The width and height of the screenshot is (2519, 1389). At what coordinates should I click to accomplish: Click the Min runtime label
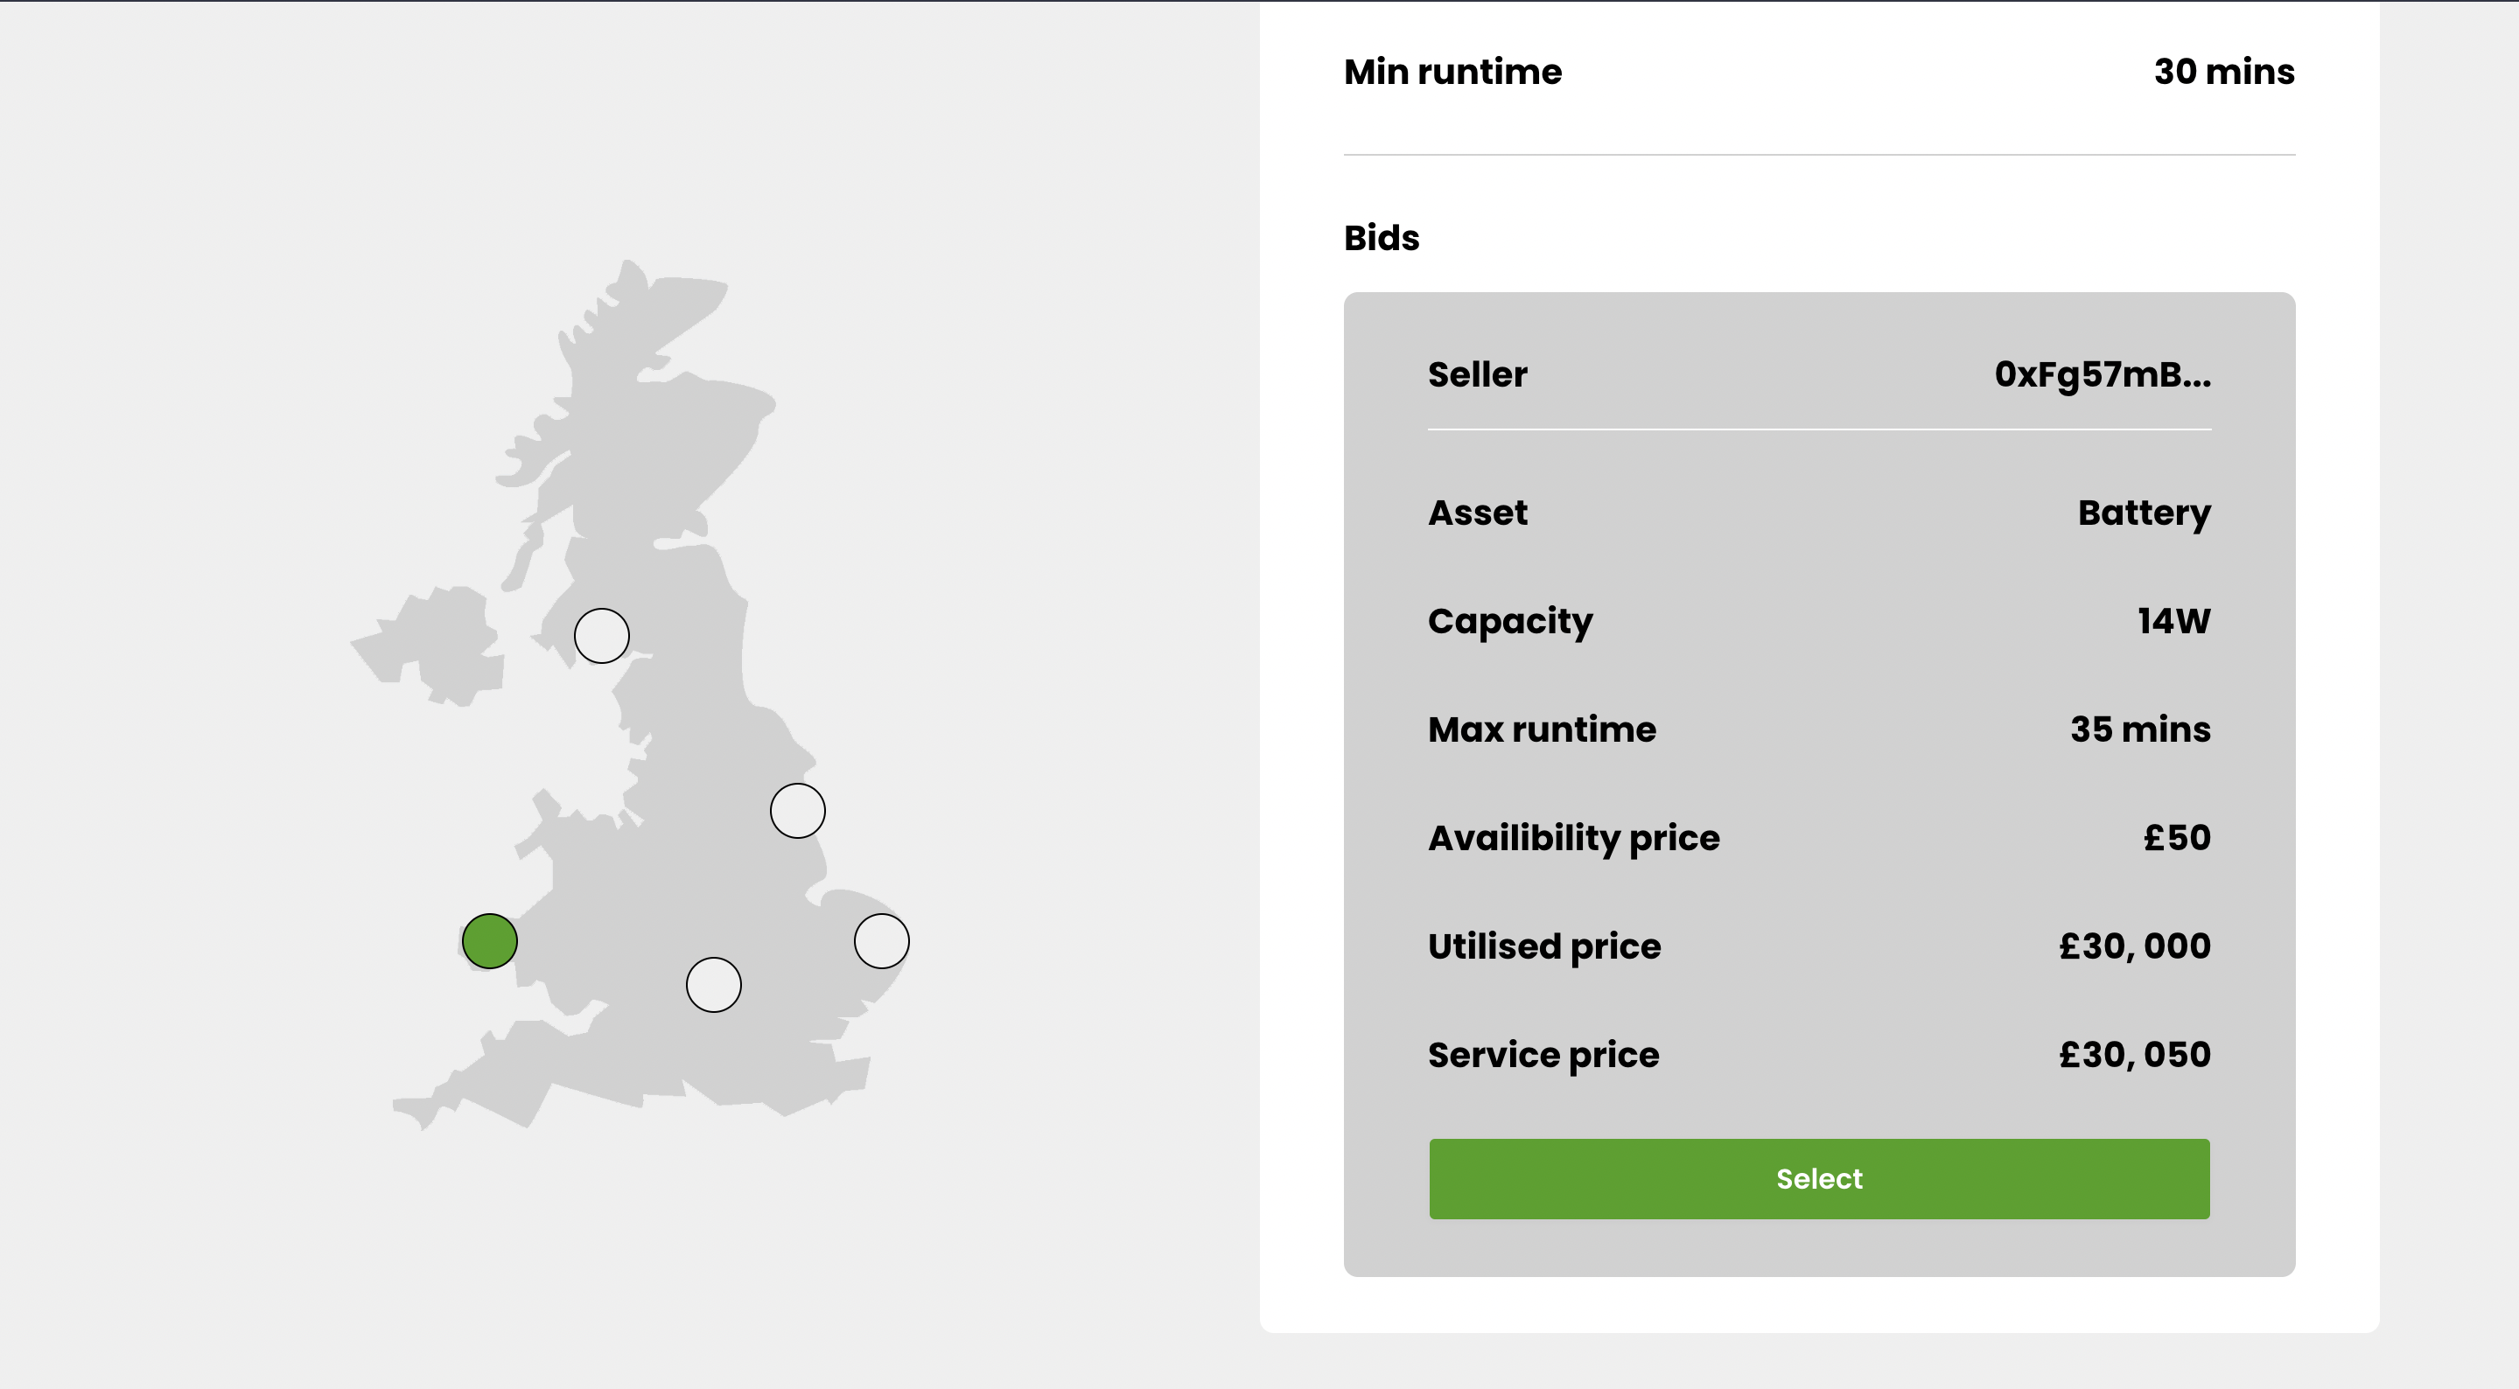tap(1452, 73)
